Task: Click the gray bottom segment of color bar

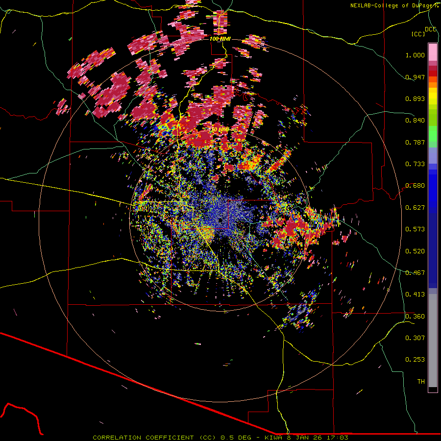Action: (x=433, y=341)
